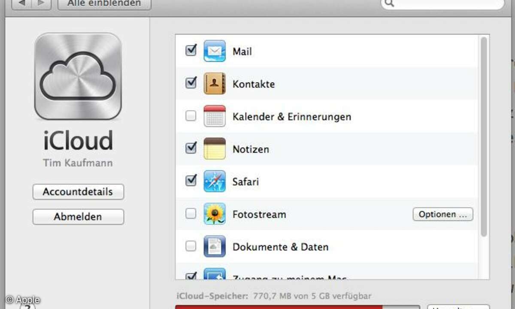The image size is (515, 309).
Task: Select the Dokumente & Daten label
Action: [281, 247]
